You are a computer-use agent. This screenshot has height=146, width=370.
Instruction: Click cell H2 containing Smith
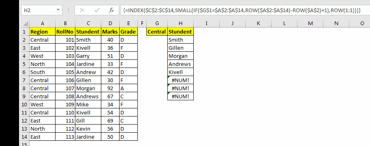click(180, 40)
